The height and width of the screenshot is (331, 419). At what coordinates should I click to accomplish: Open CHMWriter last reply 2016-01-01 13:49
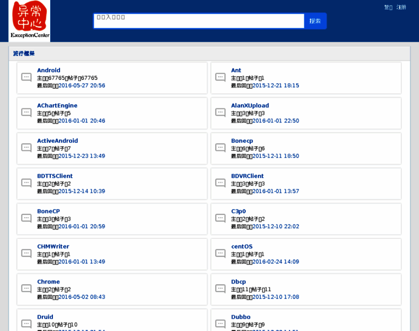click(x=82, y=262)
